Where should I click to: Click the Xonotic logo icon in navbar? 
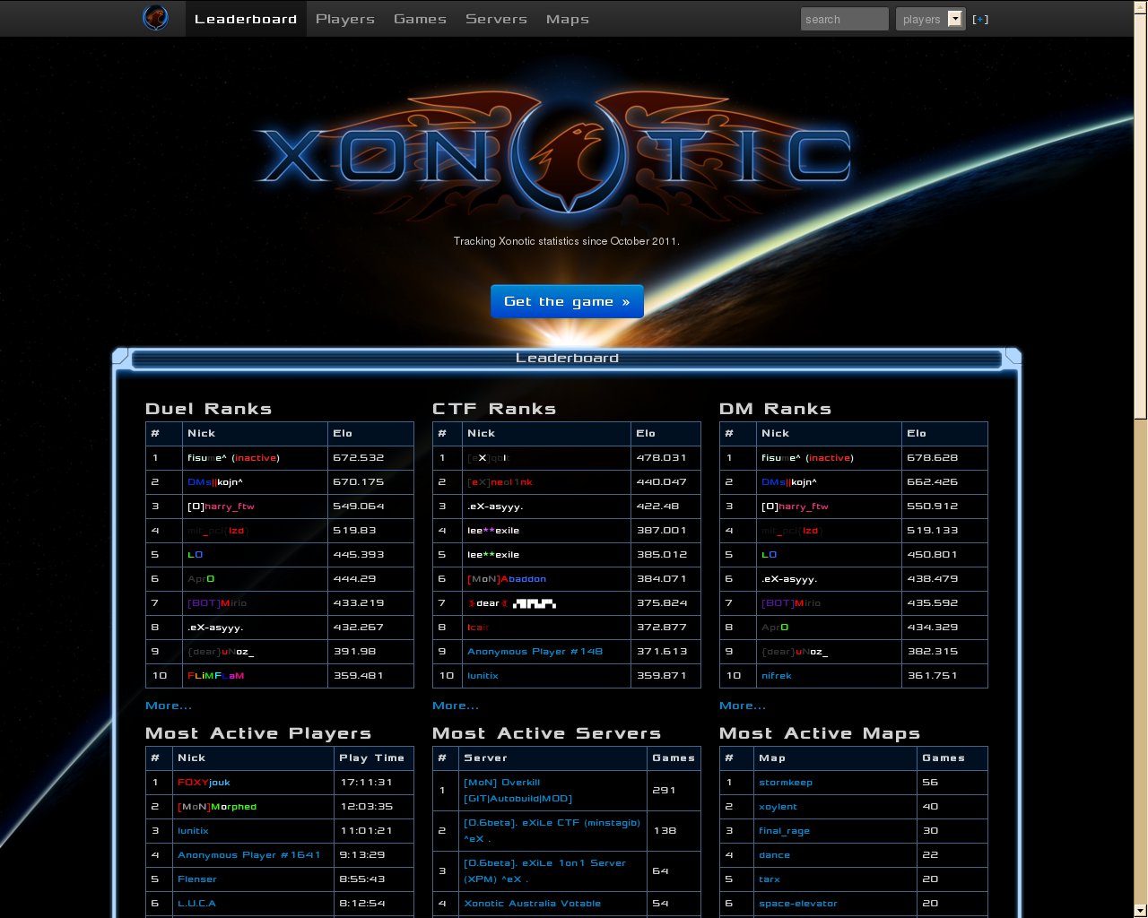pyautogui.click(x=155, y=18)
